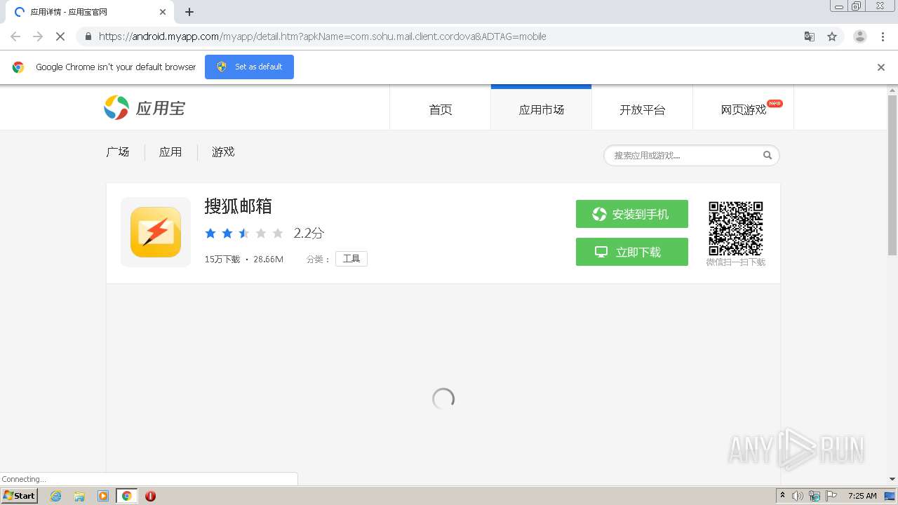898x505 pixels.
Task: Open the translate page icon
Action: pos(810,36)
